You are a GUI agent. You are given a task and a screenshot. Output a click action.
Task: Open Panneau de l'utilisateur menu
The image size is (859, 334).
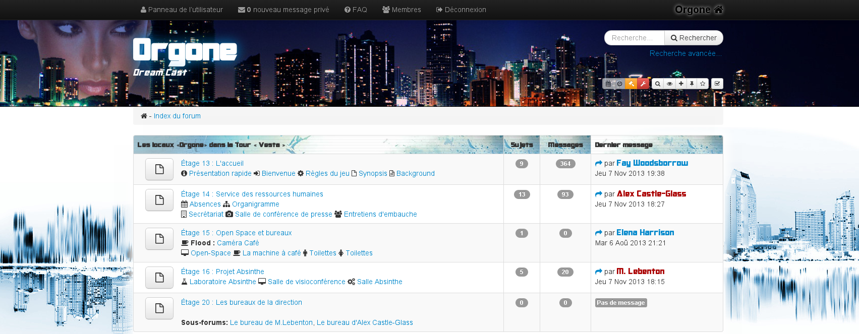182,10
